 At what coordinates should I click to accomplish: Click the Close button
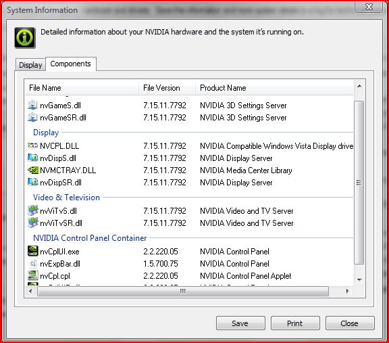(350, 323)
